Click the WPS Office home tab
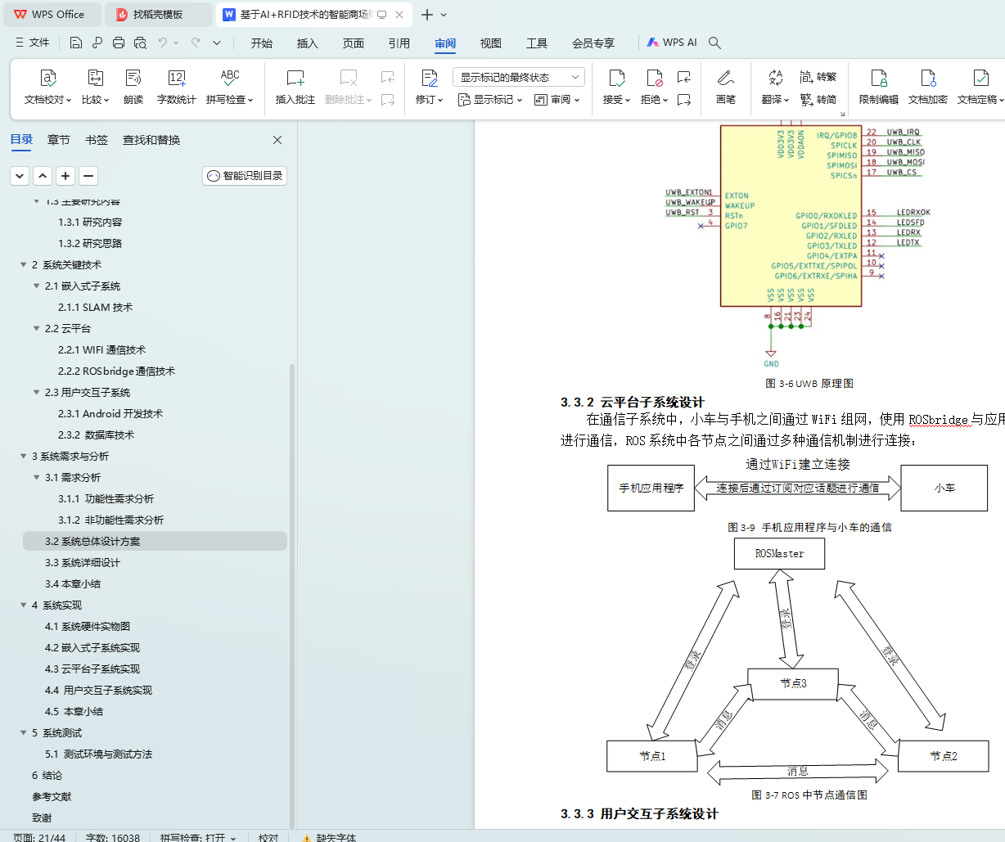 51,15
